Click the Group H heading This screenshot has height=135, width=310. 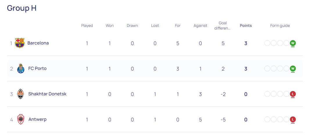coord(22,8)
